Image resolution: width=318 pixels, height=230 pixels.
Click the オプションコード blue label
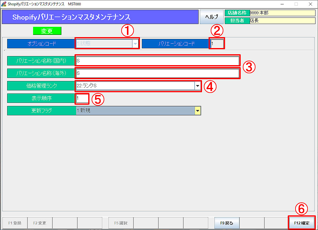point(41,44)
